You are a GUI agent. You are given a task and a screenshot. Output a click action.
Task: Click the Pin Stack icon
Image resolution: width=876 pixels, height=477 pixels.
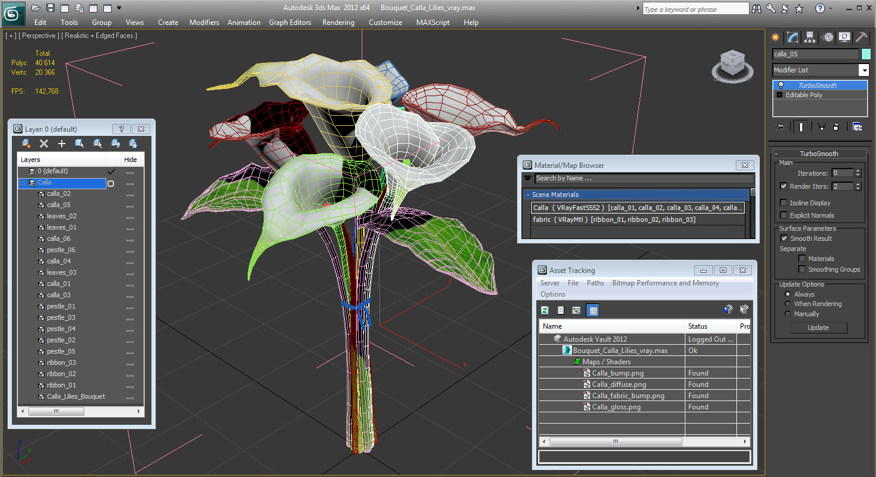780,126
